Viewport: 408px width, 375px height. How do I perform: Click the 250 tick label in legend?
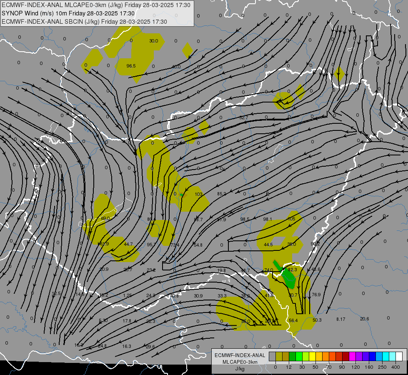point(382,367)
